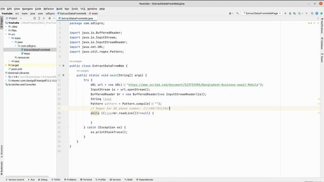Open the user account icon menu

pyautogui.click(x=231, y=14)
